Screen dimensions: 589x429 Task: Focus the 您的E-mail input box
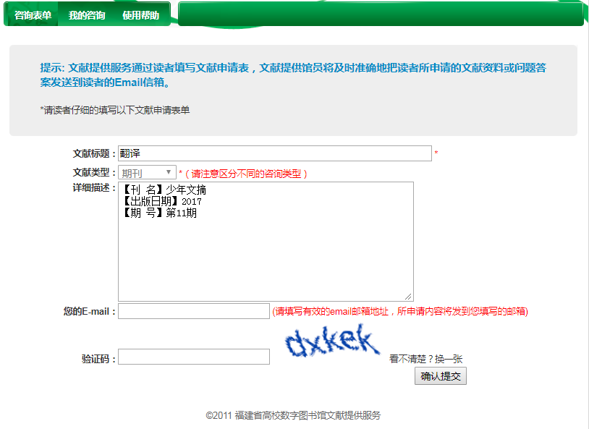(194, 311)
